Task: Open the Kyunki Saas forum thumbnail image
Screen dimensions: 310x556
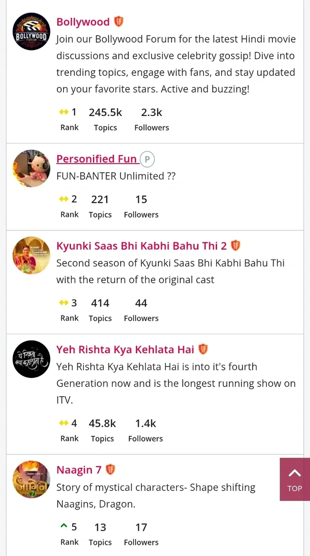Action: (x=31, y=256)
